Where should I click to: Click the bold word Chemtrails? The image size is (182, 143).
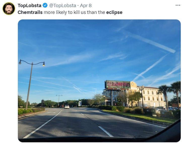pos(30,12)
